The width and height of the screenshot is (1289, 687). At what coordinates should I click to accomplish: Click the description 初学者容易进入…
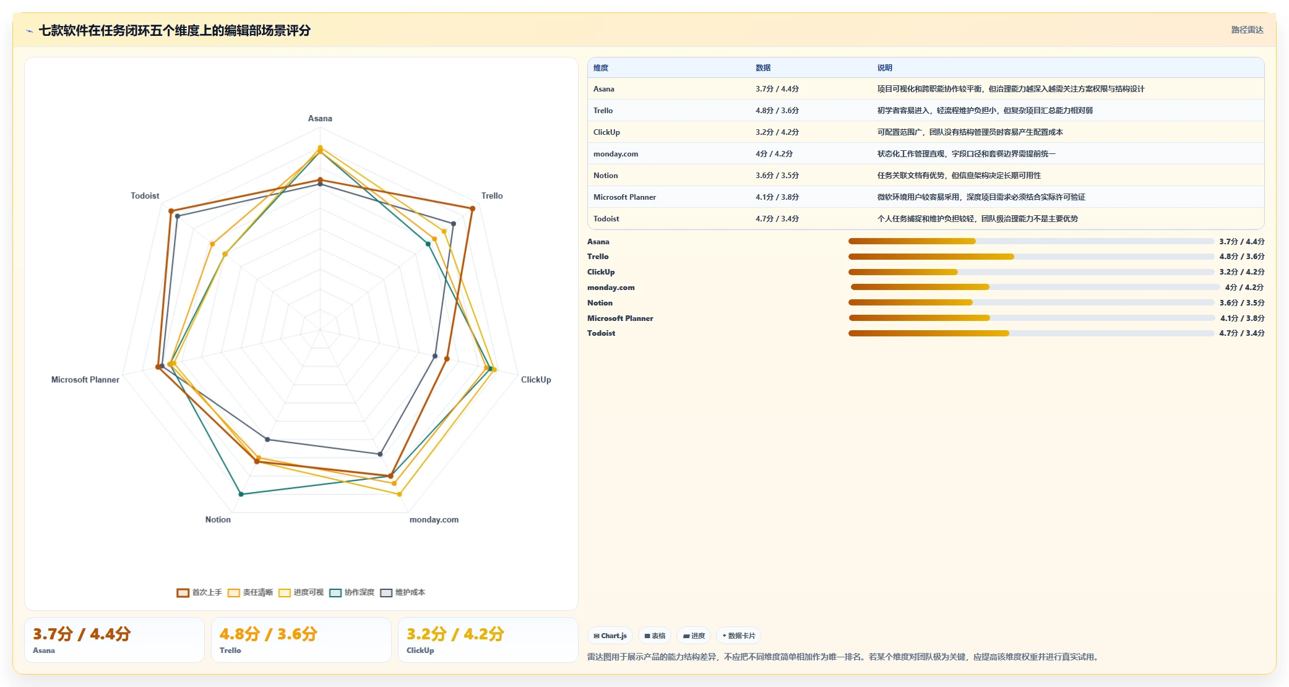pos(985,111)
